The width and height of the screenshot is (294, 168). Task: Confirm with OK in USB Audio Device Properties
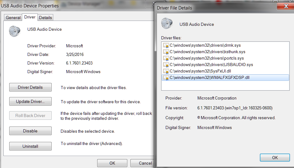(x=112, y=163)
